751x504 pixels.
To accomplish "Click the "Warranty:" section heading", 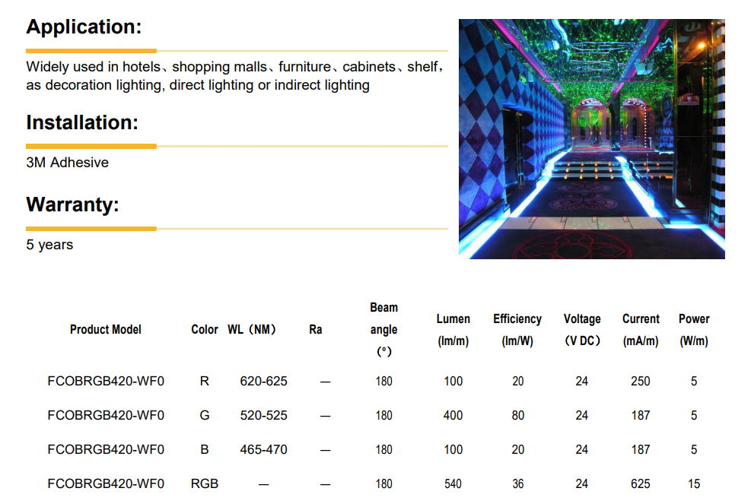I will [72, 204].
